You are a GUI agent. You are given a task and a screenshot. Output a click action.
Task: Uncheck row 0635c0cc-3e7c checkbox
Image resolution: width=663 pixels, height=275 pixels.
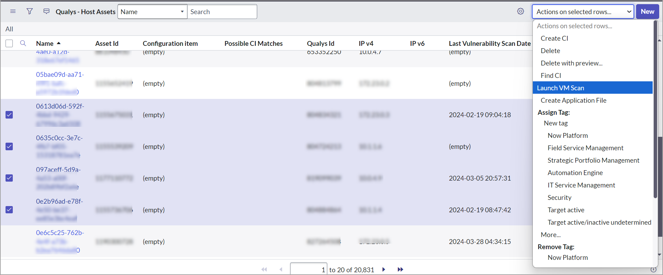pyautogui.click(x=9, y=146)
